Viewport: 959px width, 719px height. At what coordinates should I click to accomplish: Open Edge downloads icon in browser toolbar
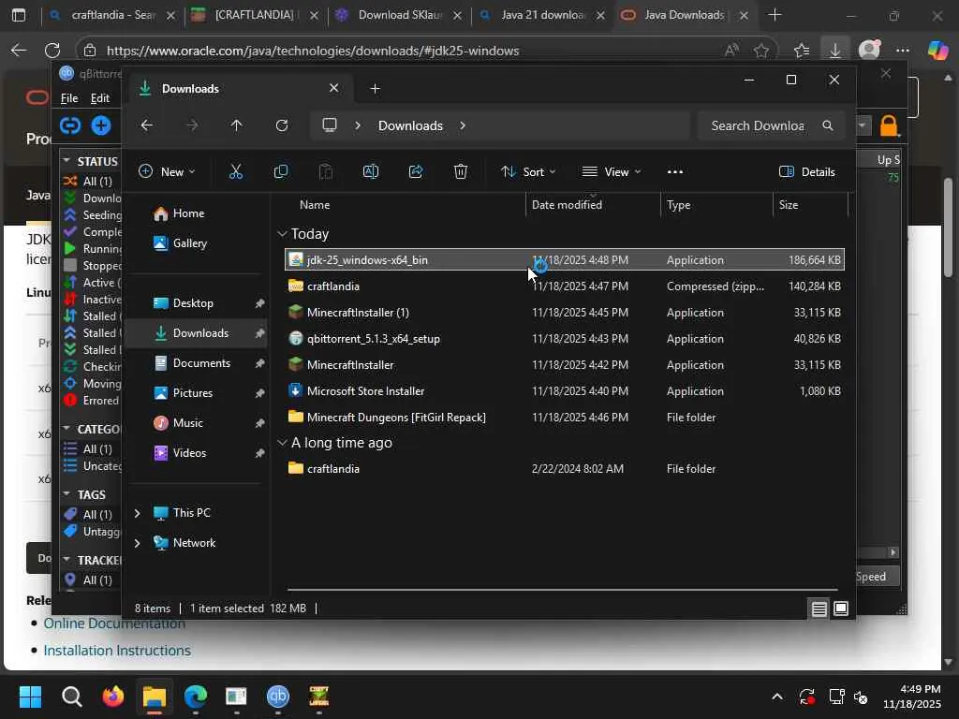pos(834,51)
